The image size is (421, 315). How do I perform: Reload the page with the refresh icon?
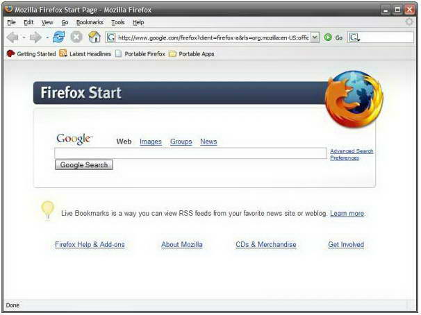58,37
